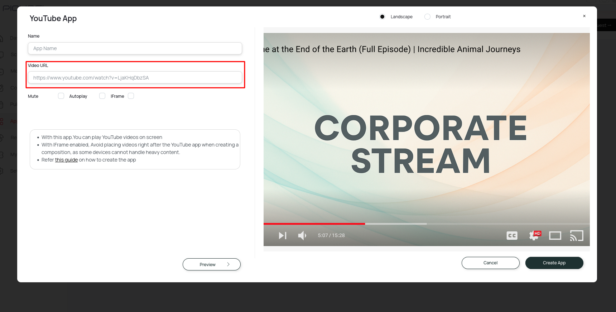Click the 5:07 / 15:28 time display

331,235
